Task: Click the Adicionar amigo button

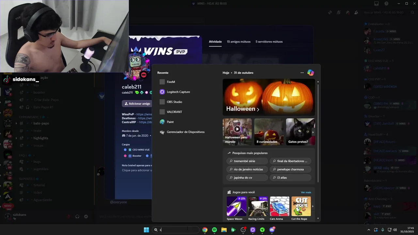Action: pos(137,104)
